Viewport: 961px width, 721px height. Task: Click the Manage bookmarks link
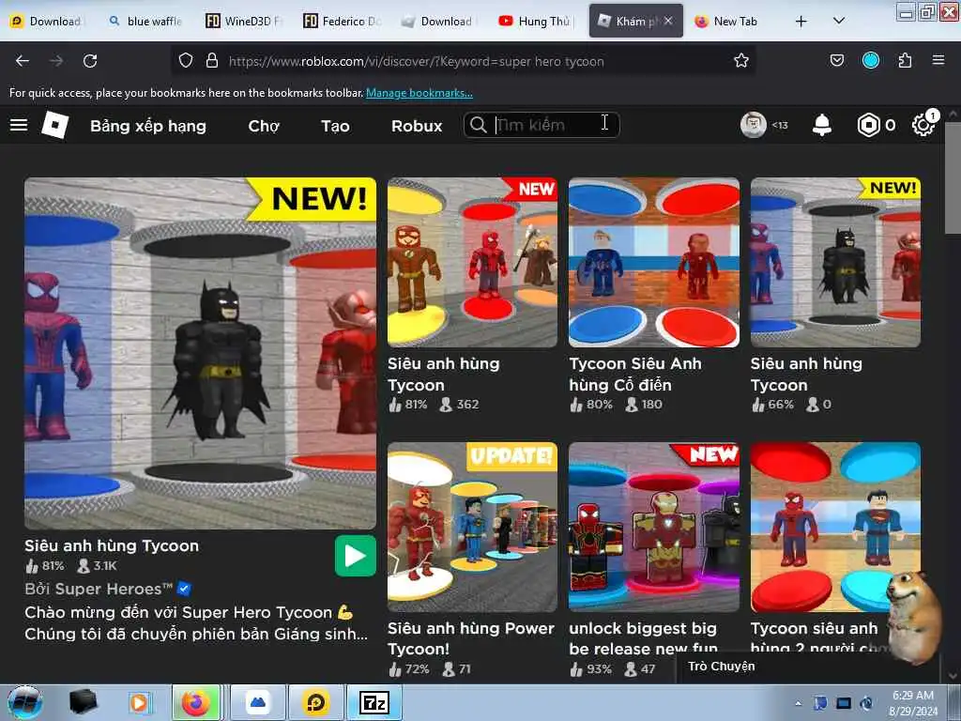pyautogui.click(x=419, y=93)
